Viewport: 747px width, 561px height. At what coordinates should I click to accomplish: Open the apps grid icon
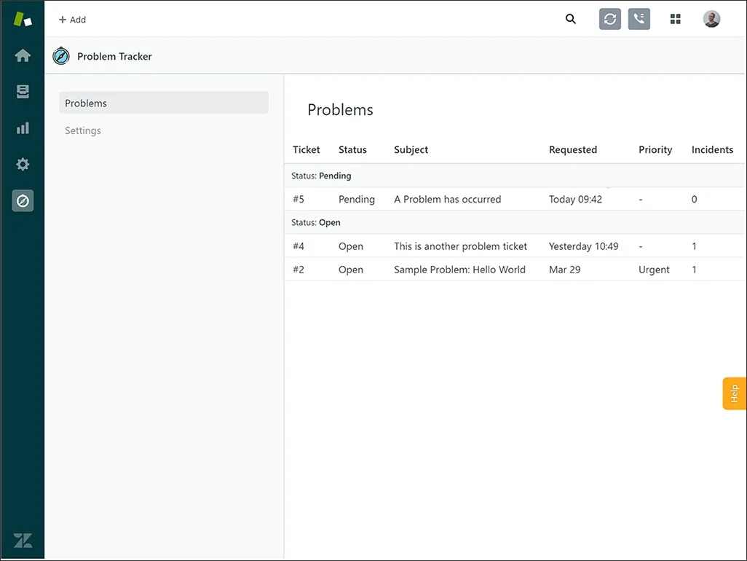(x=675, y=19)
